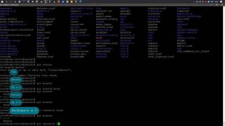Click 'mke2fs.conf' file name
The width and height of the screenshot is (225, 126).
click(x=104, y=27)
